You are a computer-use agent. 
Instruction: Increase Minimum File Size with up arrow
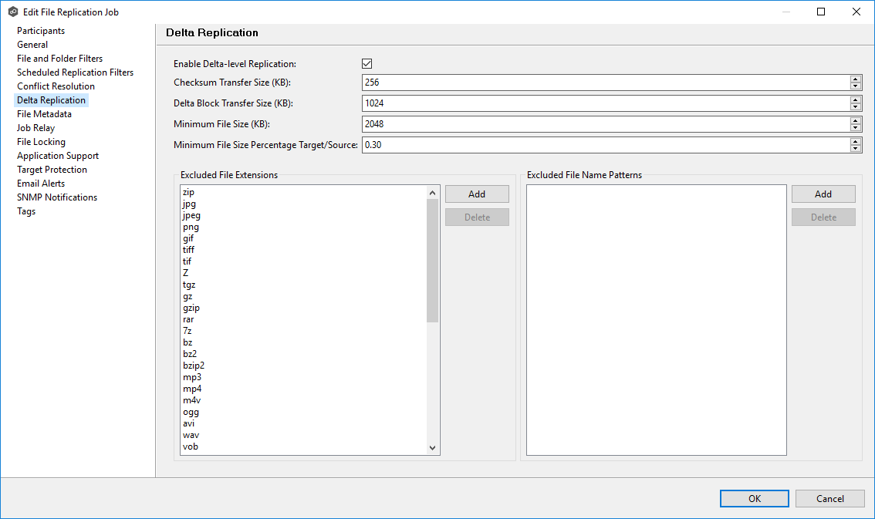point(856,121)
